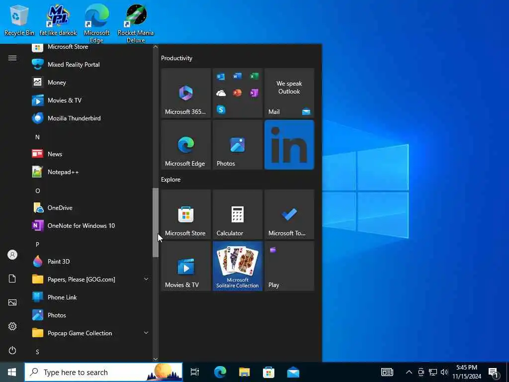509x382 pixels.
Task: Launch Notepad++
Action: pos(90,172)
